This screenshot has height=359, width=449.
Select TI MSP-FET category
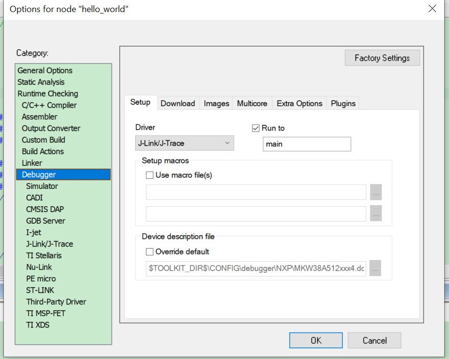click(46, 313)
